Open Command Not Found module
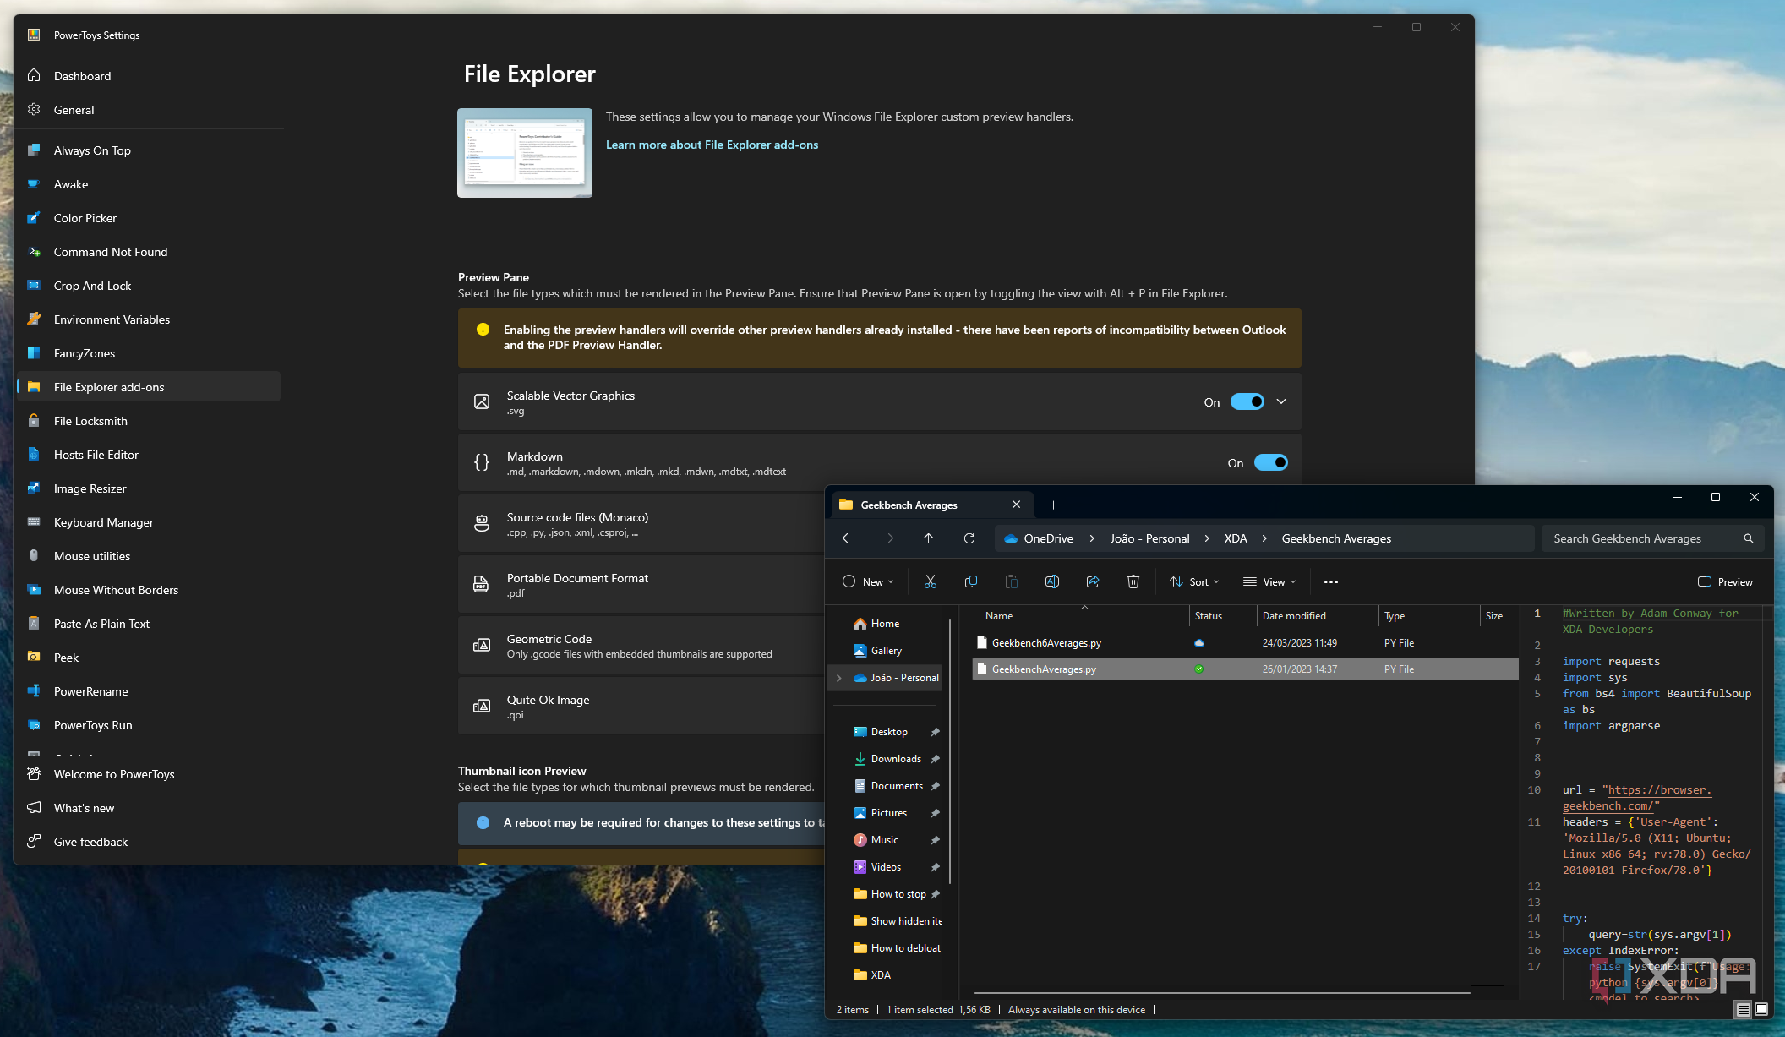The image size is (1785, 1037). (149, 252)
